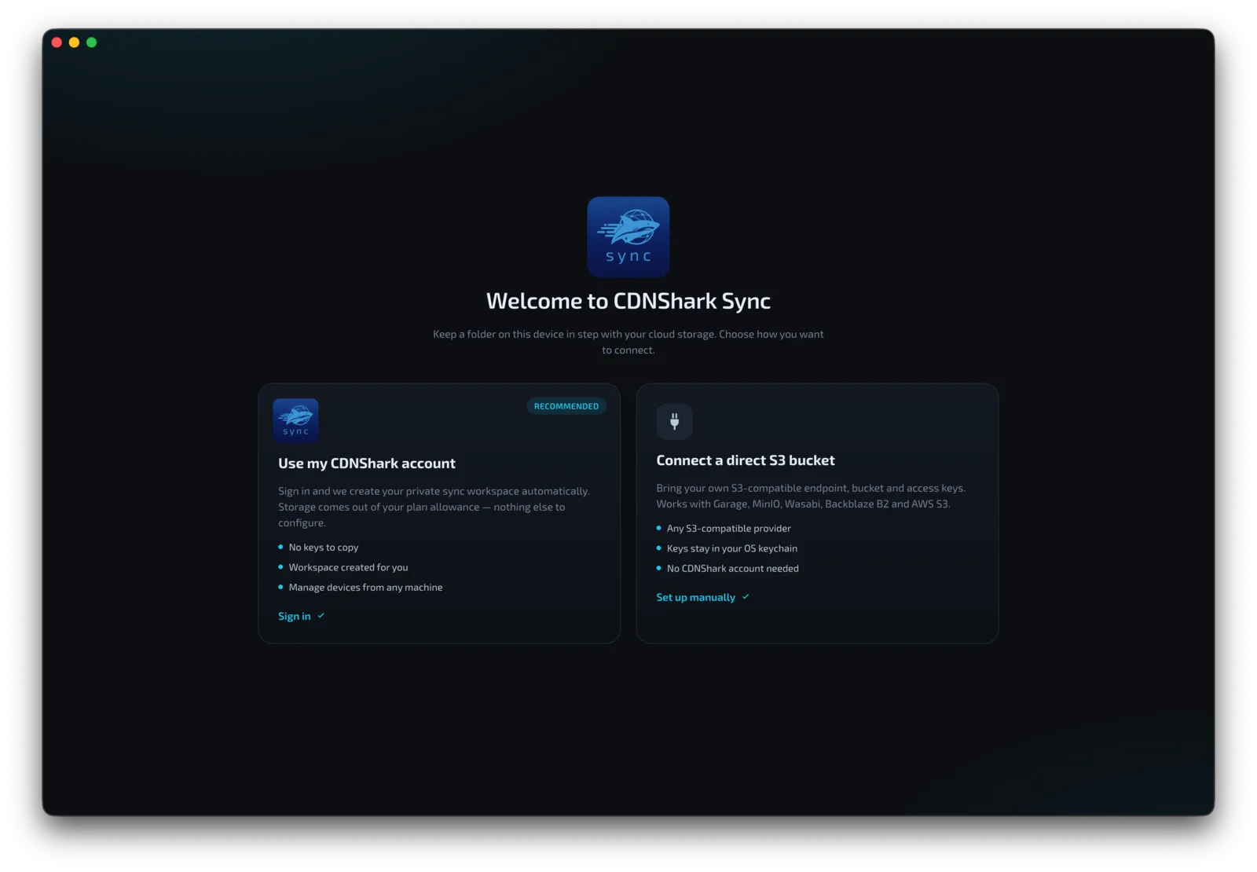Click the RECOMMENDED badge
1257x872 pixels.
tap(566, 406)
